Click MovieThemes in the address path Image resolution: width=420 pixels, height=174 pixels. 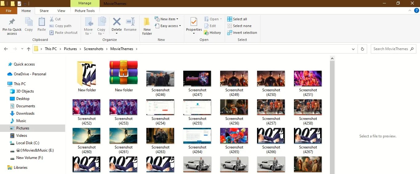tap(122, 49)
